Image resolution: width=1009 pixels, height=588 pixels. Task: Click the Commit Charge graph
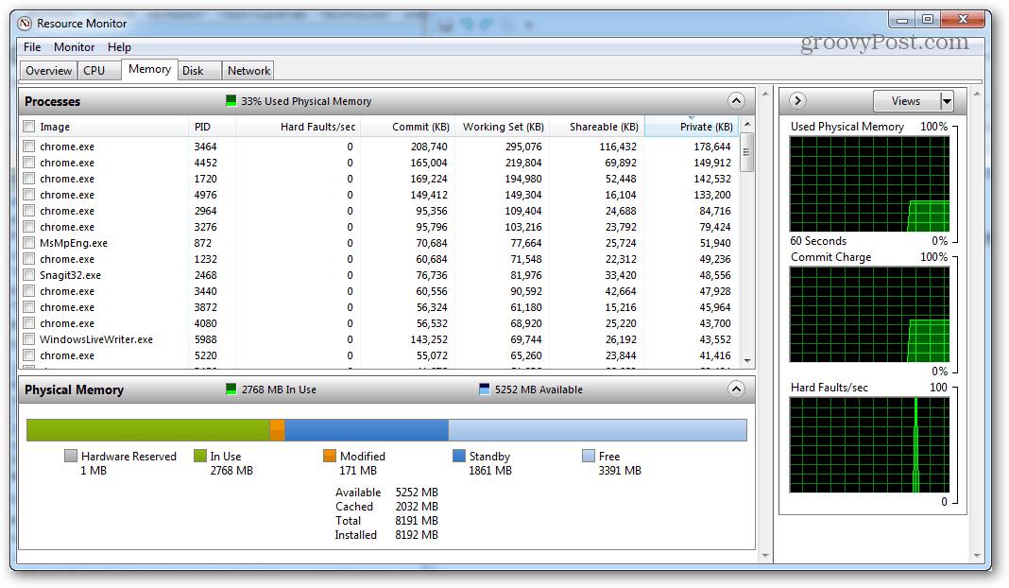point(869,314)
